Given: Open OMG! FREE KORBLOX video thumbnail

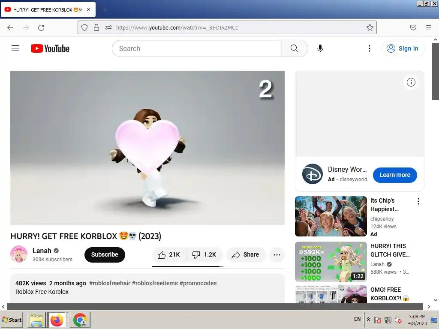Looking at the screenshot, I should coord(331,294).
